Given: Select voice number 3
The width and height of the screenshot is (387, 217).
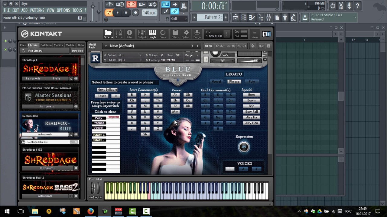Looking at the screenshot, I should [256, 169].
